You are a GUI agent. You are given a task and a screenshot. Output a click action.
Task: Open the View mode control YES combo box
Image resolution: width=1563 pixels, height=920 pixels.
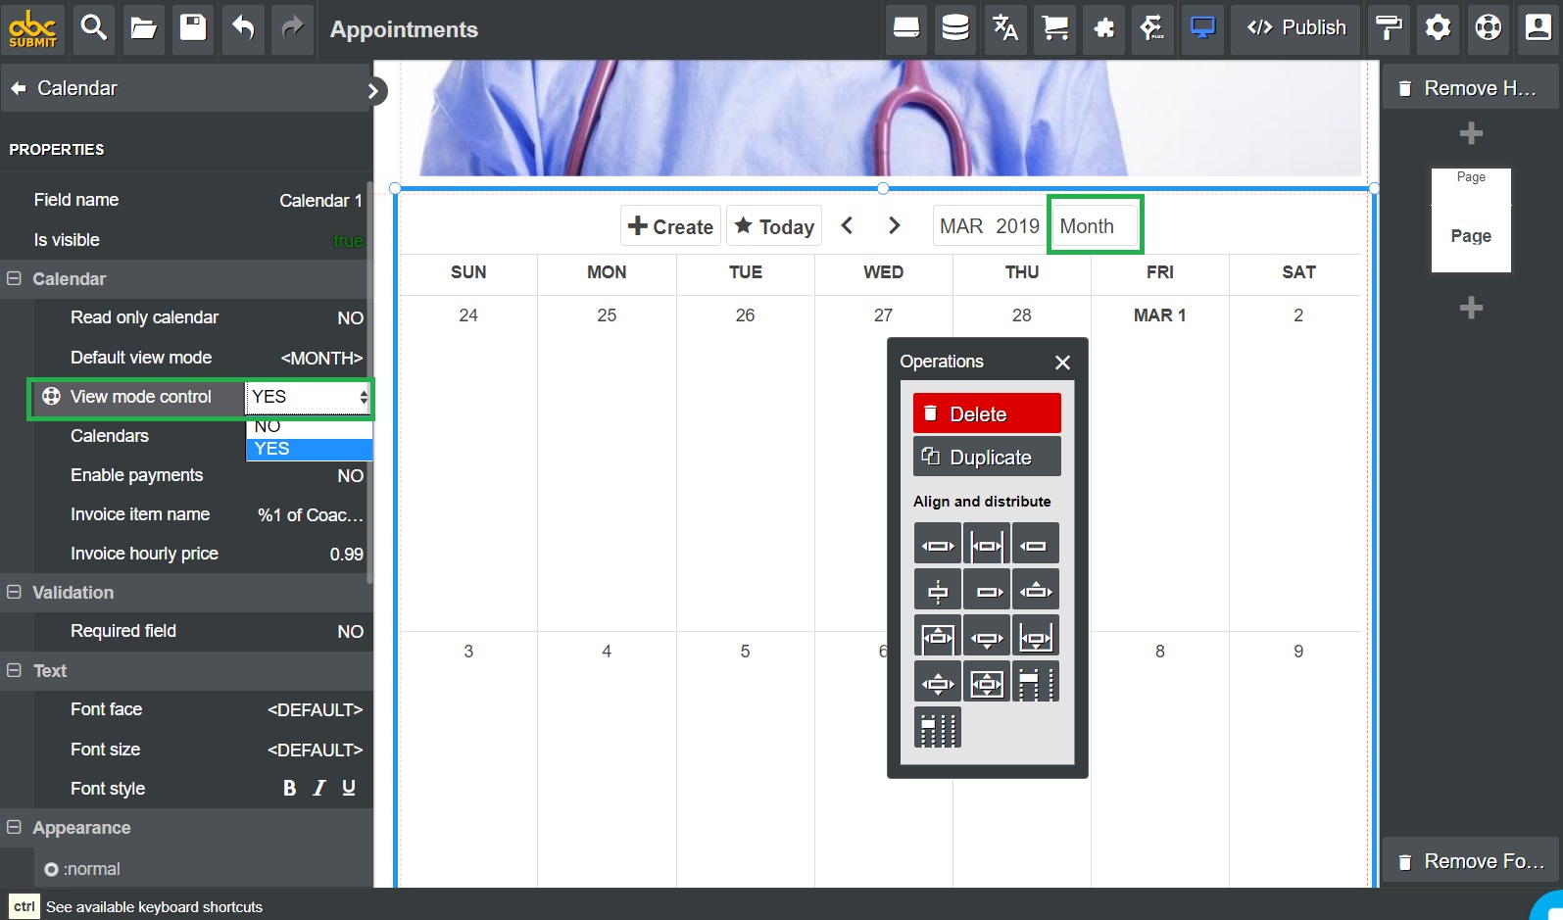tap(309, 397)
